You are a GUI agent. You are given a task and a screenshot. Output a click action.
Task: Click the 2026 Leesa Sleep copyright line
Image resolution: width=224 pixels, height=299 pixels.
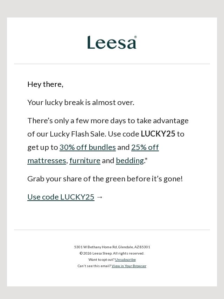[112, 253]
